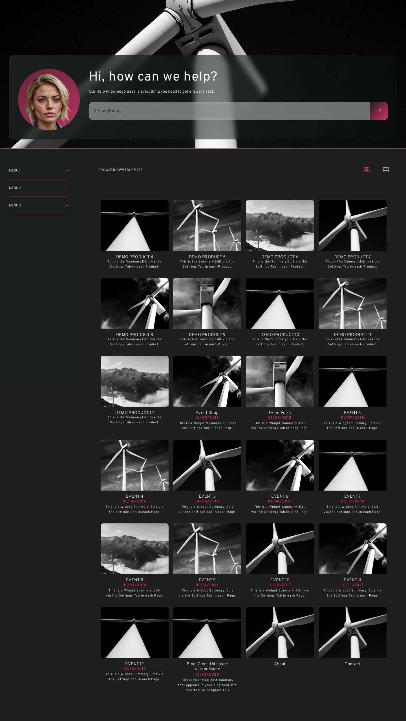Open the Event Form thumbnail image
This screenshot has width=406, height=721.
[x=280, y=381]
